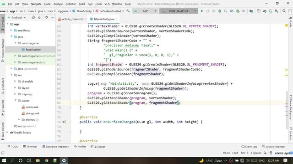The width and height of the screenshot is (293, 164).
Task: Toggle the Resource Manager sidebar button
Action: pyautogui.click(x=3, y=50)
